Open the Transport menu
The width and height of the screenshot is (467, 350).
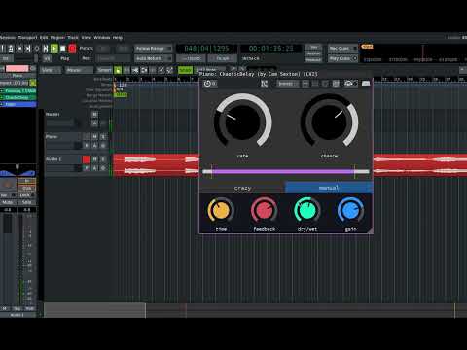point(27,38)
